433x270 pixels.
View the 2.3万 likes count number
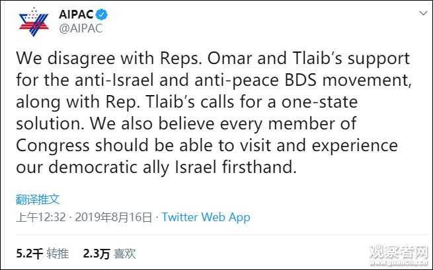[95, 252]
